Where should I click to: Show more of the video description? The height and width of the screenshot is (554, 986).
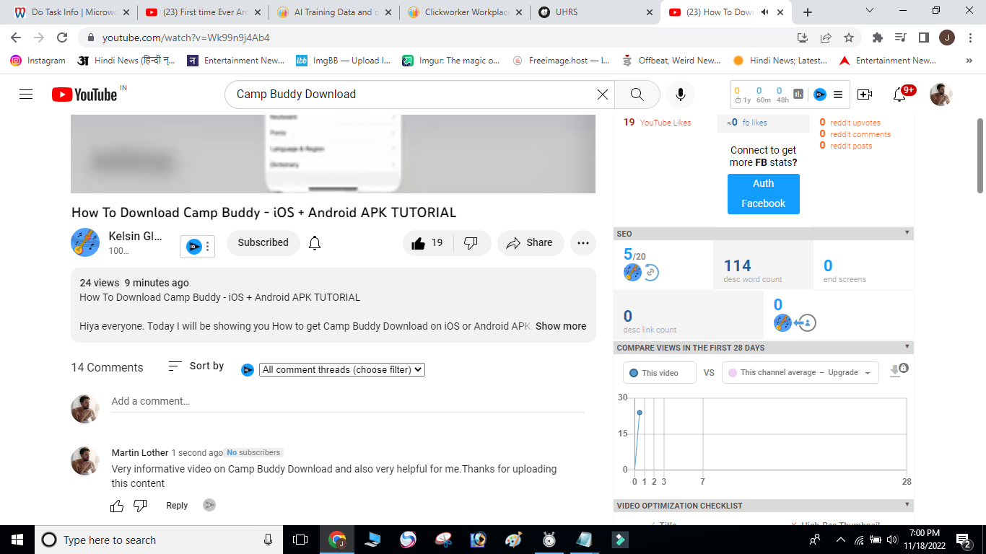tap(561, 326)
